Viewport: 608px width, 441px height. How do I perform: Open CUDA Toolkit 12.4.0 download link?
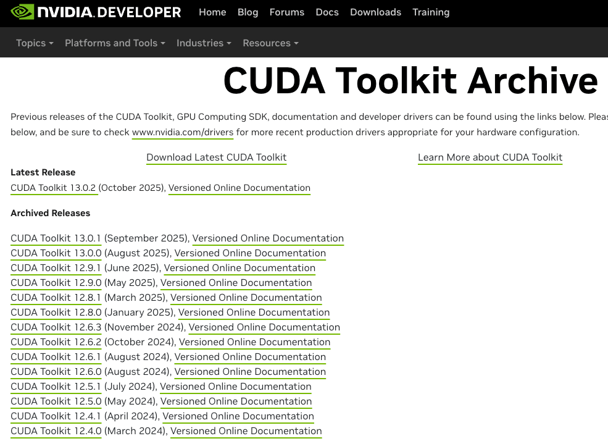(56, 431)
